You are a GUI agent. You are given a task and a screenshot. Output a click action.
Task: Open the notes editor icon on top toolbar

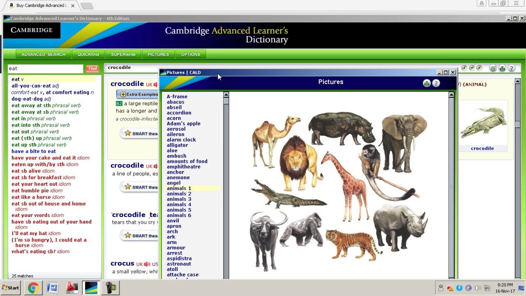click(493, 68)
